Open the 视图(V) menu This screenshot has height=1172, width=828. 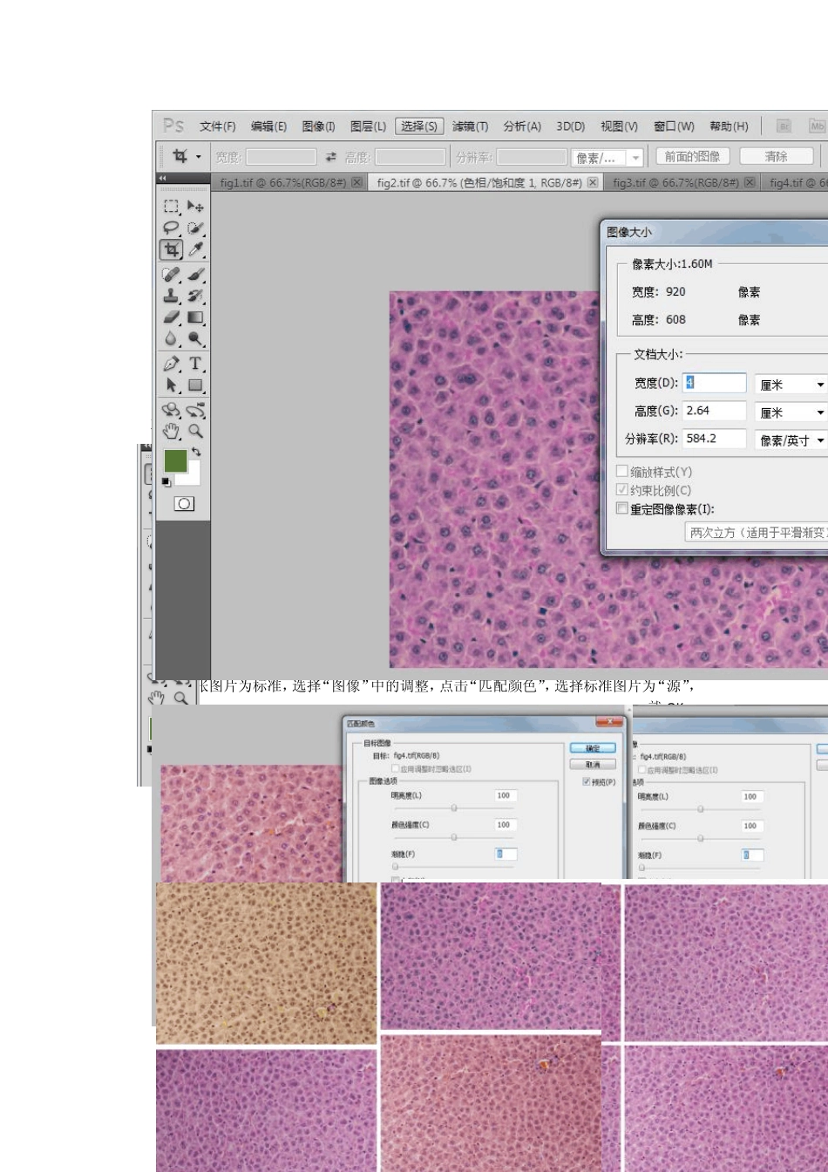(x=619, y=126)
